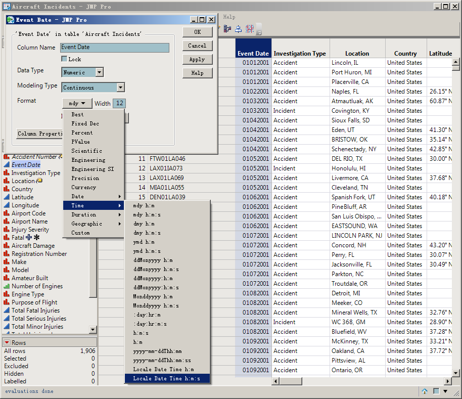462x399 pixels.
Task: Click the blue triangle icon next to Longitude
Action: (x=7, y=205)
